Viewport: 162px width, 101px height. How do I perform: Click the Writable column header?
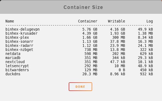[116, 21]
